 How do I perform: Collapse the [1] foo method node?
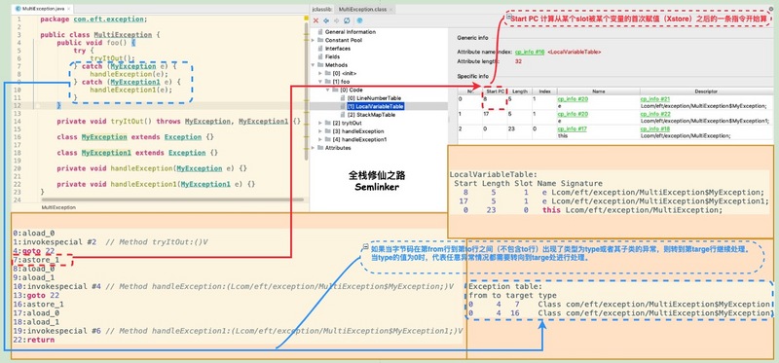[x=320, y=82]
